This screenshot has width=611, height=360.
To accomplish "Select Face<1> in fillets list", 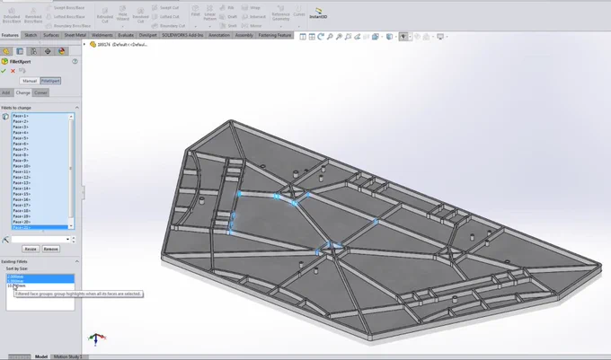I will tap(21, 116).
